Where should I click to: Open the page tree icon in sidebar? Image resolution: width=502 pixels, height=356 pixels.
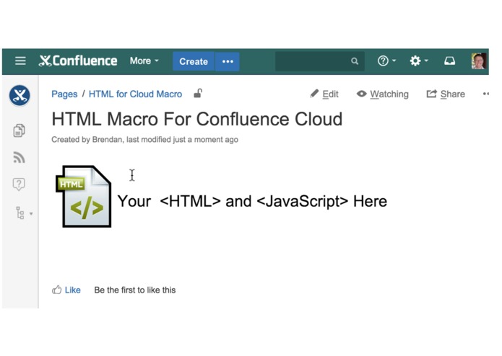pos(20,213)
